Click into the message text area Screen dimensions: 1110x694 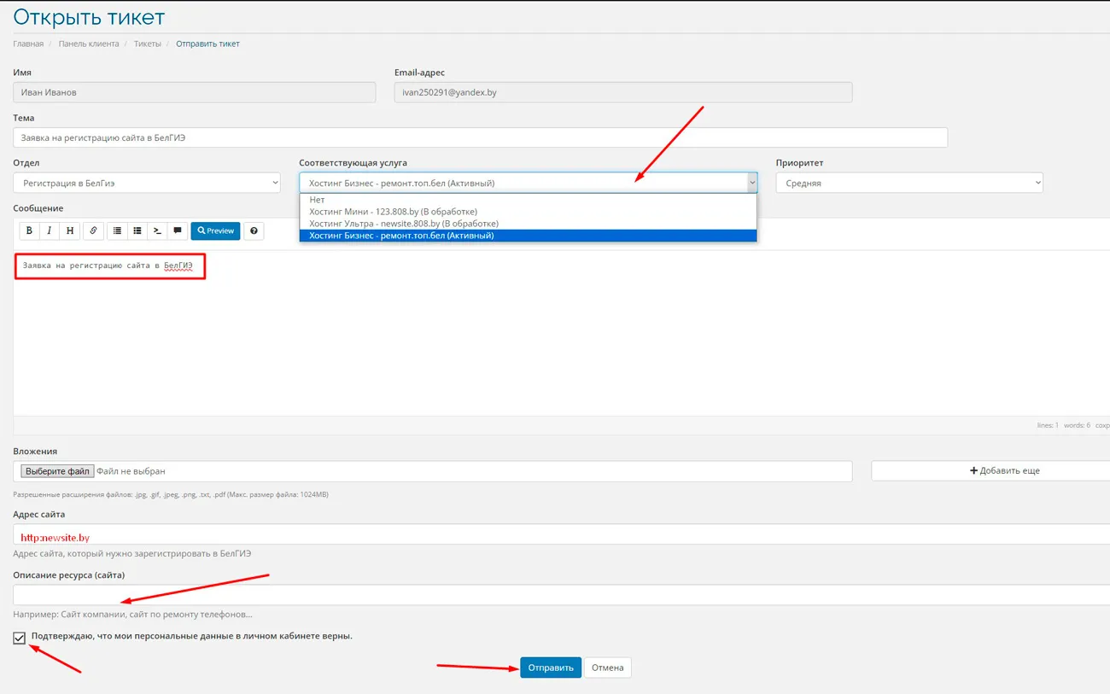point(561,333)
